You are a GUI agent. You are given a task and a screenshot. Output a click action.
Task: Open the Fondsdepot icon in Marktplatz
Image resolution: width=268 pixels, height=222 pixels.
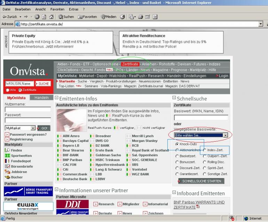pos(7,161)
